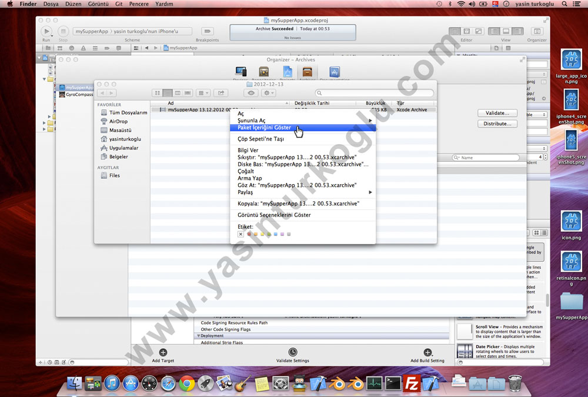
Task: Open the Log navigator in Xcode
Action: coord(119,48)
